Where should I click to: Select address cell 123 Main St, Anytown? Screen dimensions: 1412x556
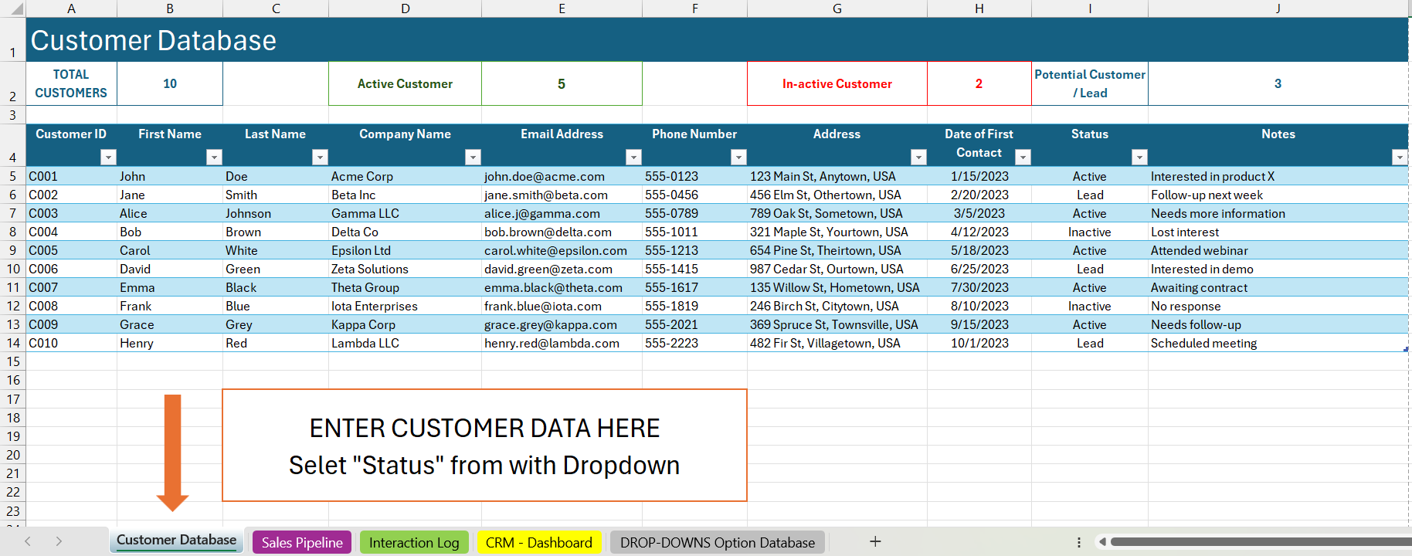pos(837,176)
